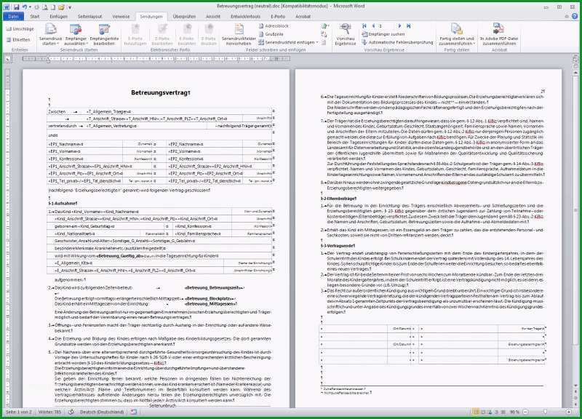Minimize the ribbon with the caret icon

pyautogui.click(x=567, y=16)
